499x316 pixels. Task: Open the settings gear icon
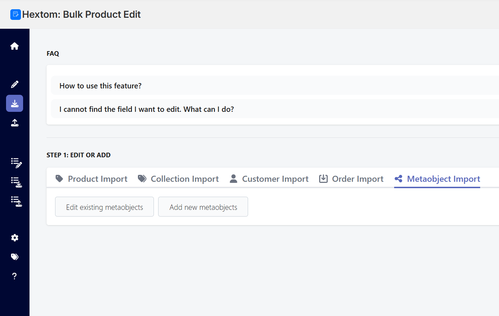15,238
